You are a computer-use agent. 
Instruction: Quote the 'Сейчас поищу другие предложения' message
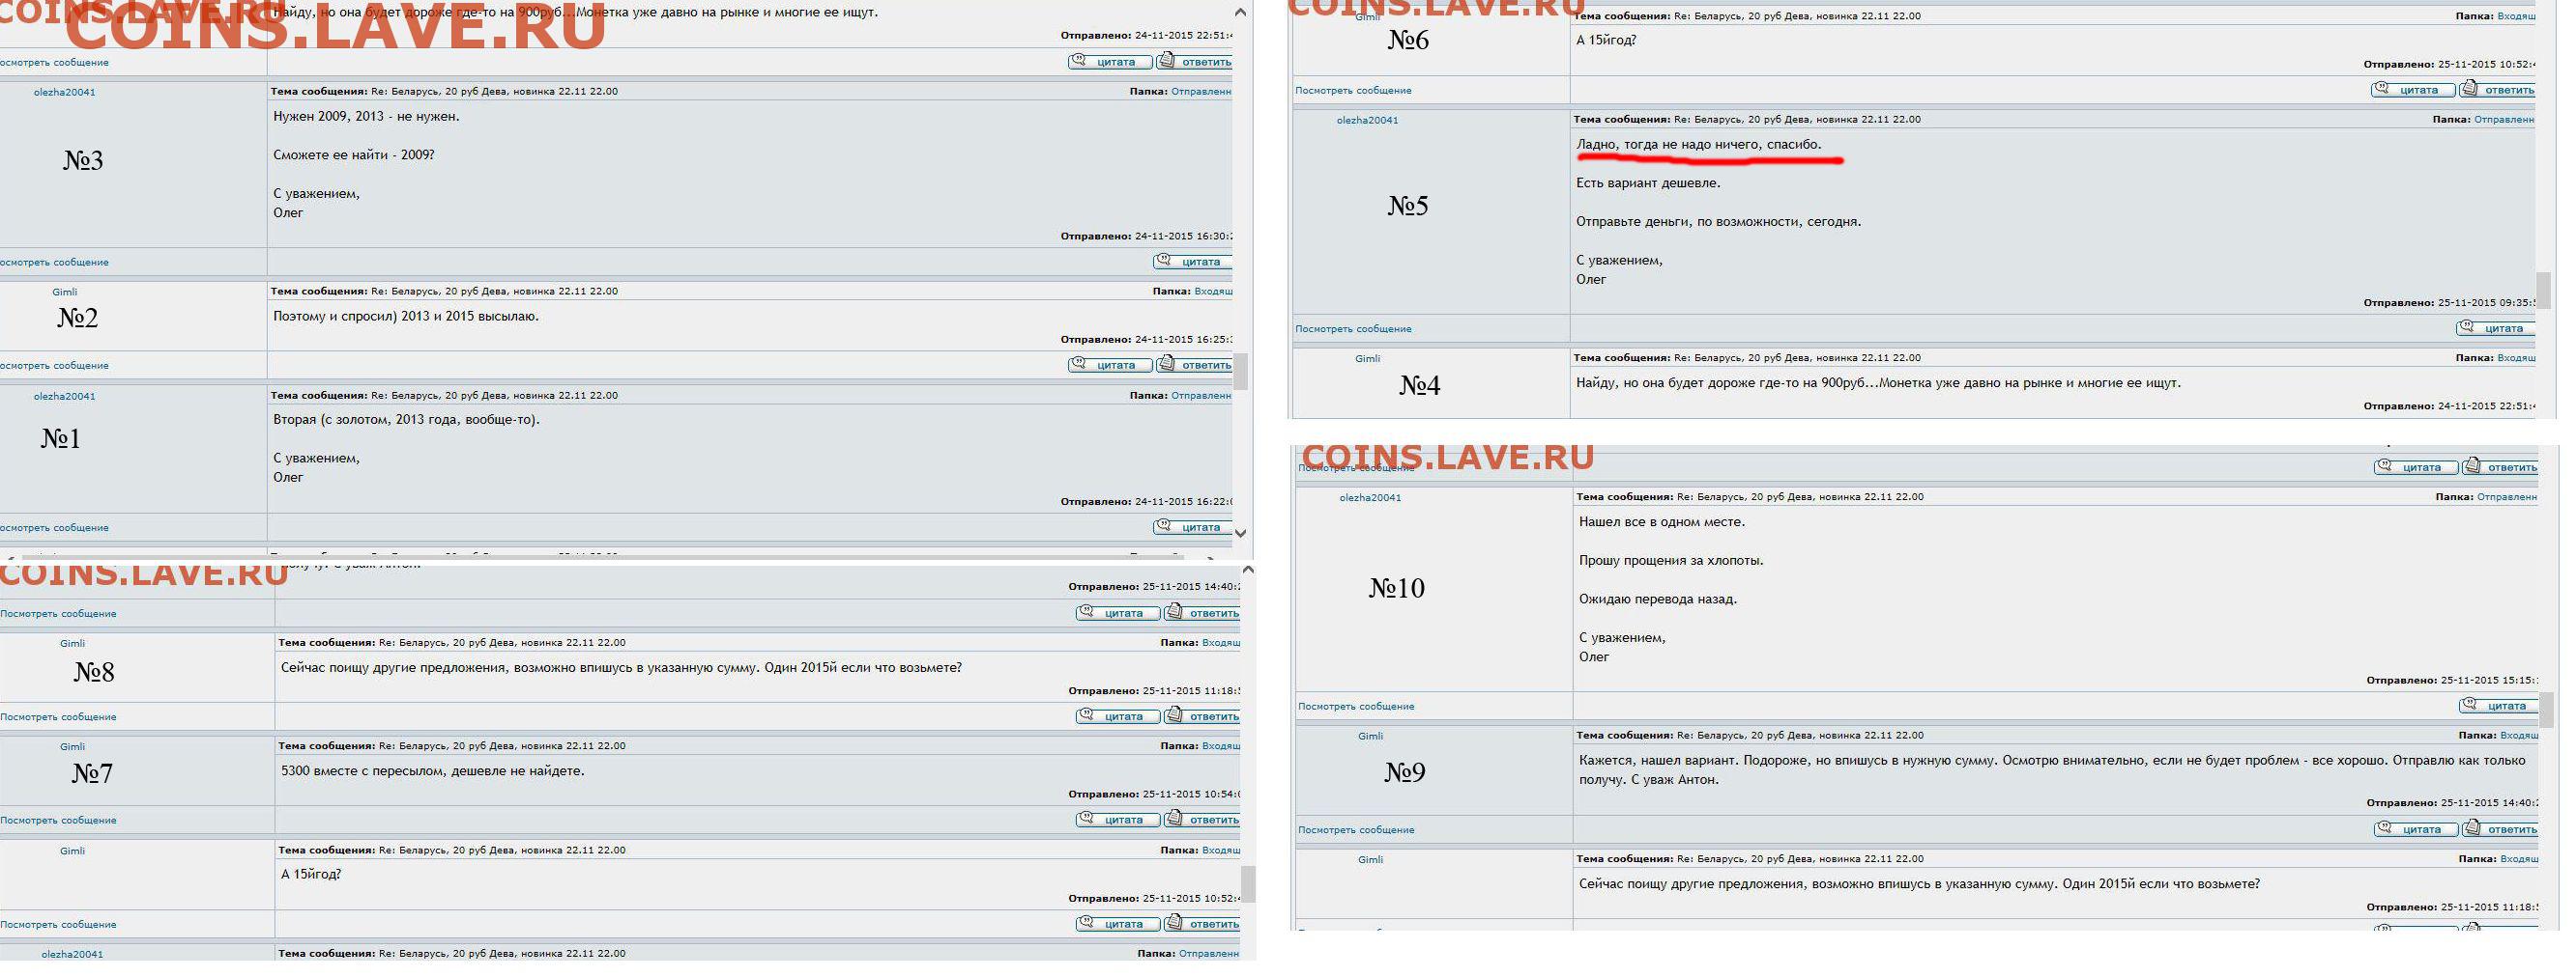click(x=1118, y=718)
